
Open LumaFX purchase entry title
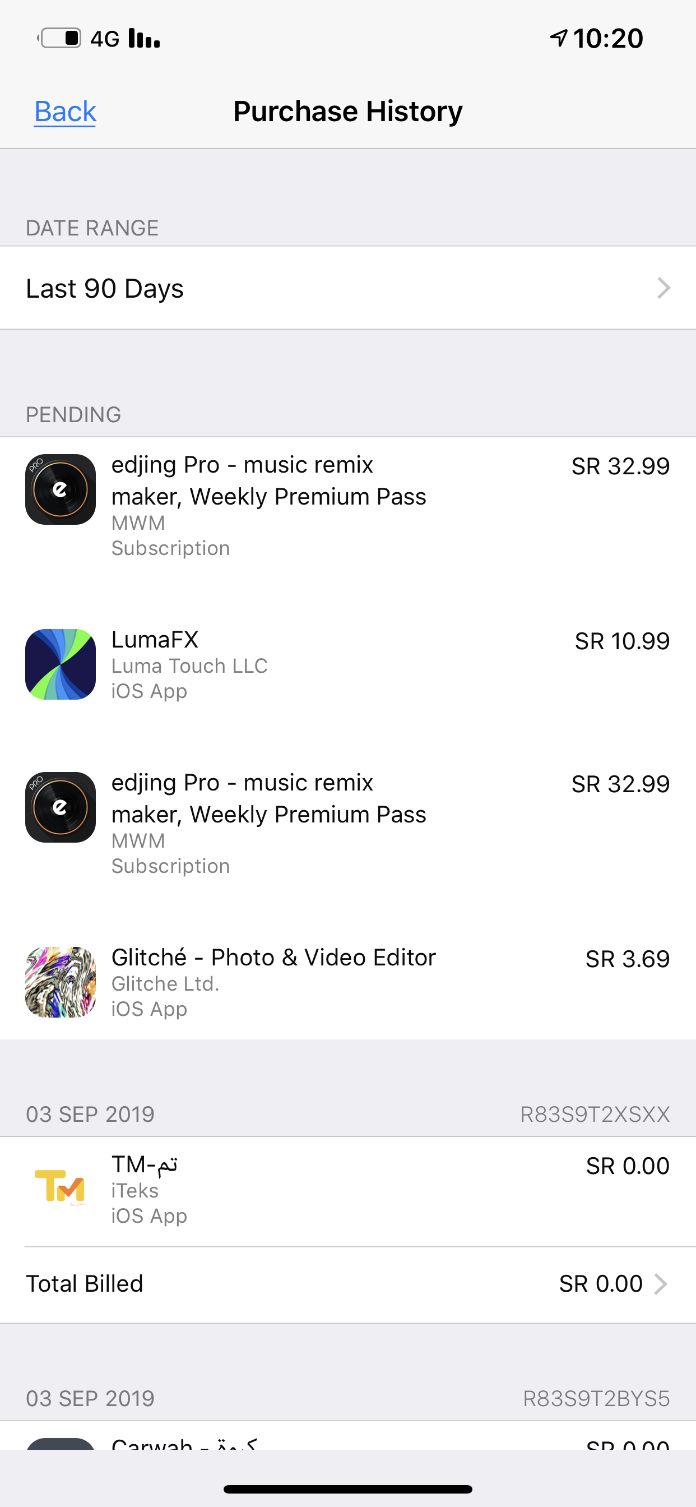click(x=155, y=640)
